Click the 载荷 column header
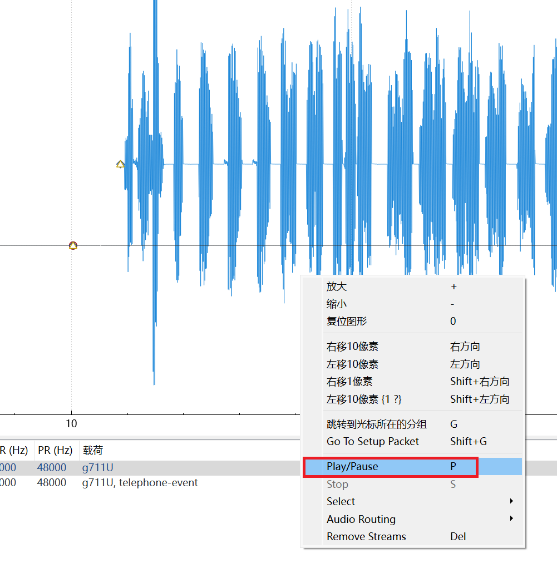Viewport: 557px width, 578px height. (92, 450)
